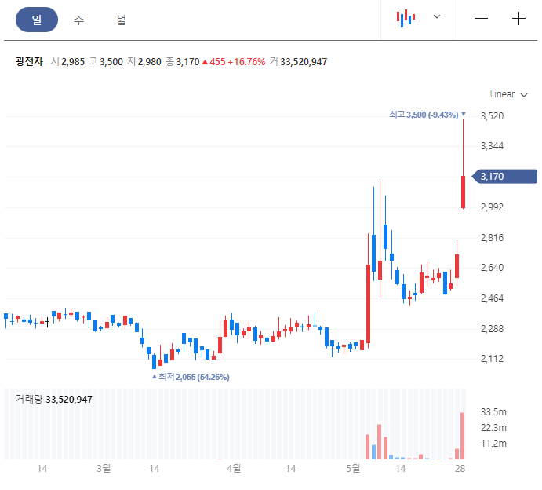Click the closing price 3,170 in header
The width and height of the screenshot is (542, 490).
[x=188, y=62]
